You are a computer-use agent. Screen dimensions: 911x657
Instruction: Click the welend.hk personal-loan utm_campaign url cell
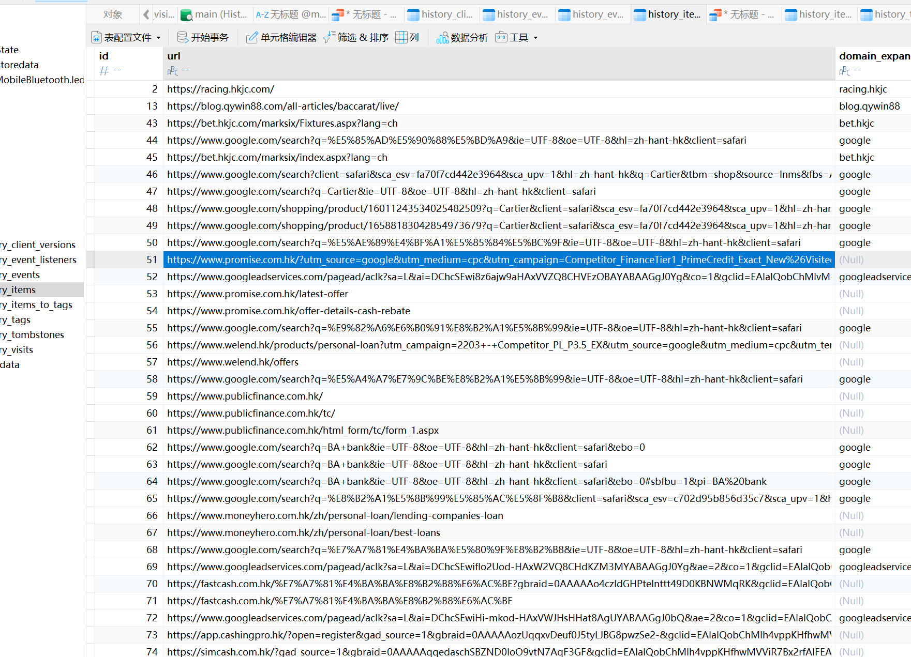click(x=499, y=345)
